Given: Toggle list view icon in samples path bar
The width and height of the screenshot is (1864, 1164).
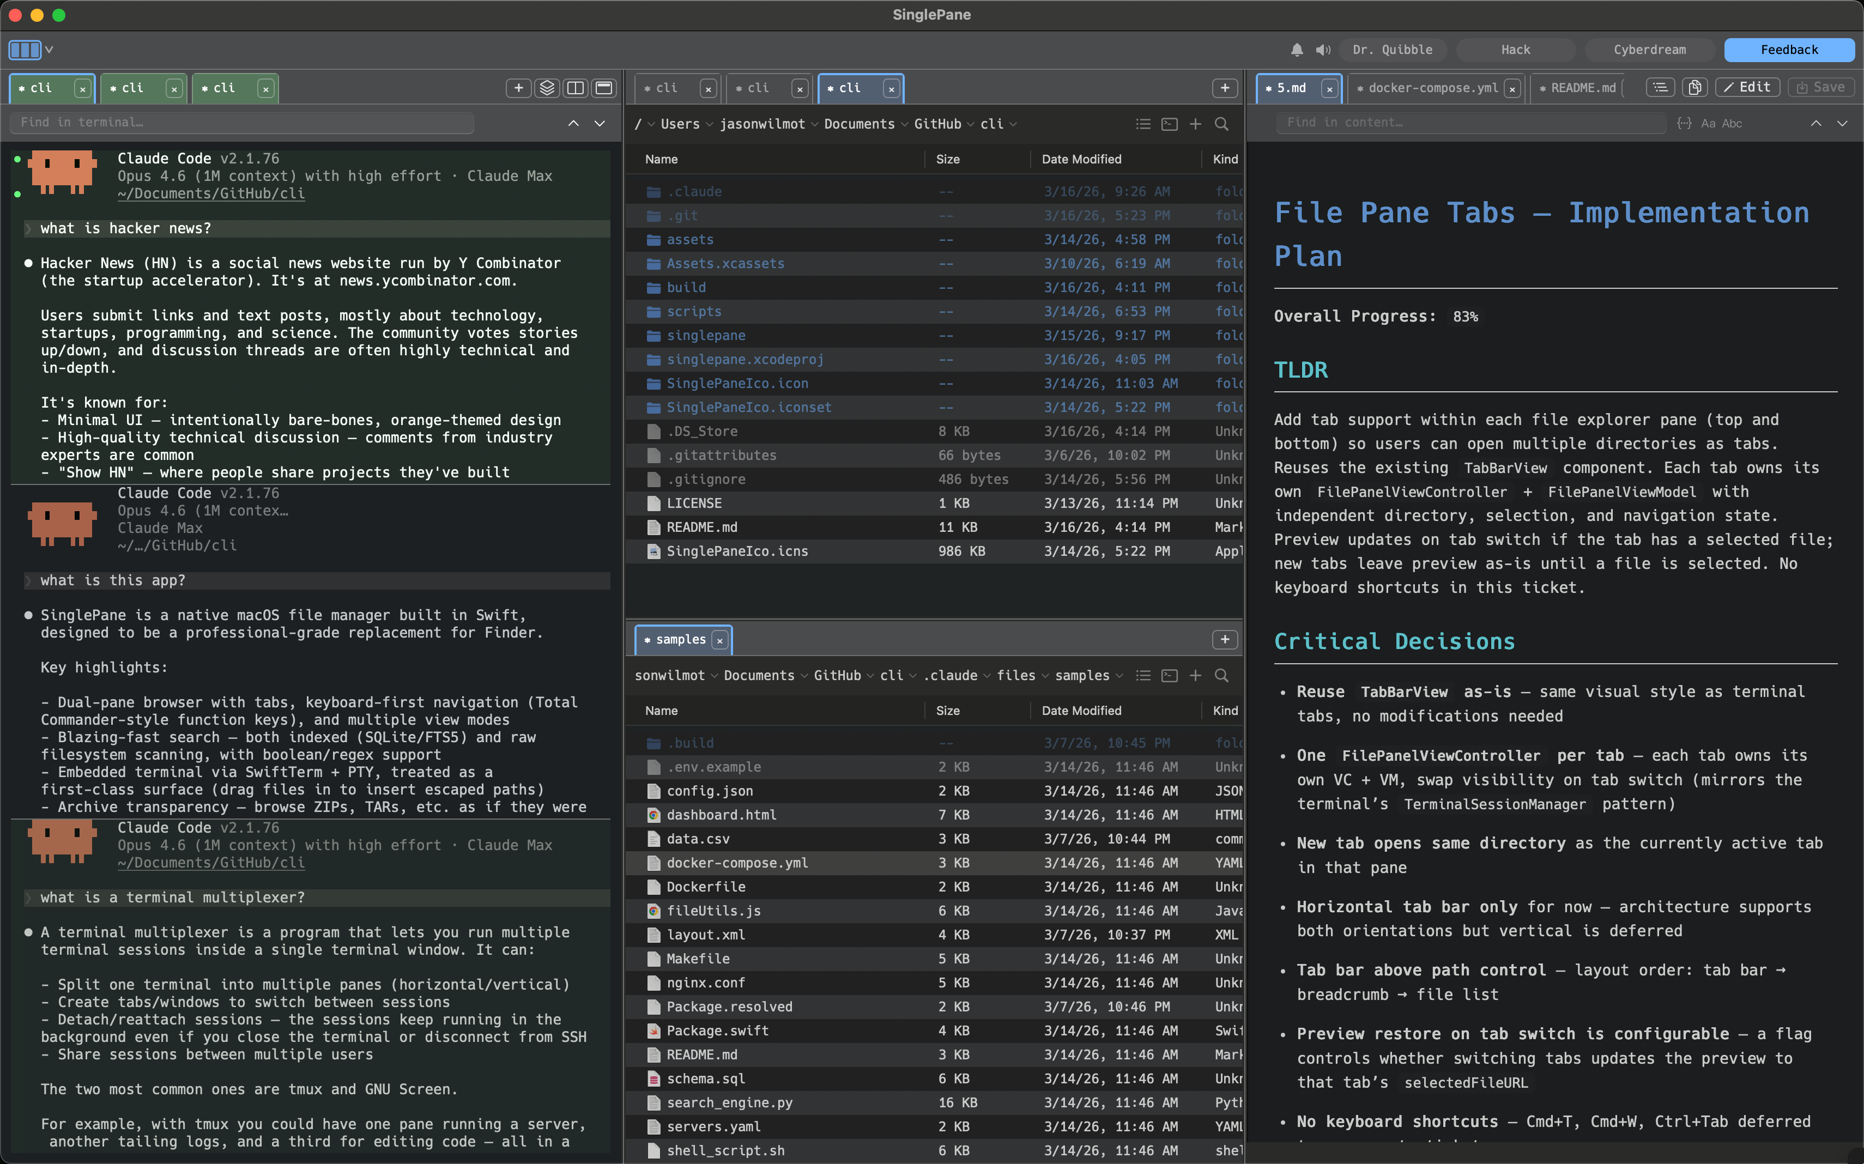Looking at the screenshot, I should click(1143, 675).
